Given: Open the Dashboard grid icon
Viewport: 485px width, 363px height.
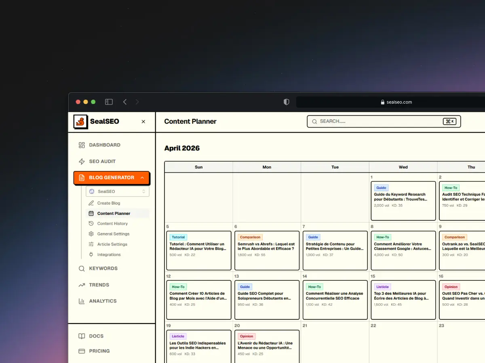Looking at the screenshot, I should click(x=82, y=145).
